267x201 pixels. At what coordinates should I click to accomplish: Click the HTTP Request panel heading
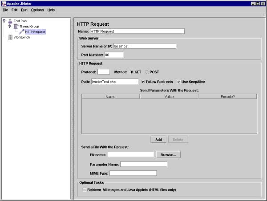click(x=93, y=24)
